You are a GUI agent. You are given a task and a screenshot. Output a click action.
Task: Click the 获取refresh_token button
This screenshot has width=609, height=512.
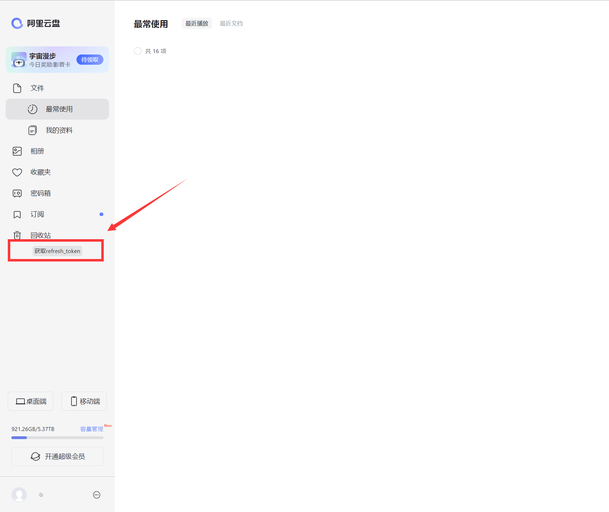pos(57,251)
